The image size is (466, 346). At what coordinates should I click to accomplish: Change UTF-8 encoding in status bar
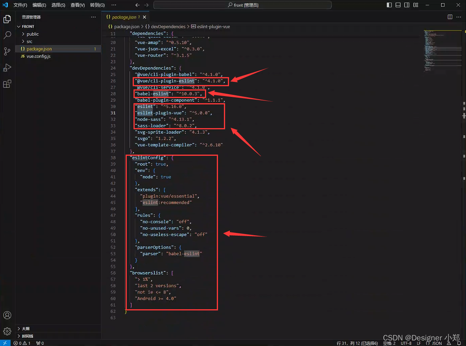point(406,343)
